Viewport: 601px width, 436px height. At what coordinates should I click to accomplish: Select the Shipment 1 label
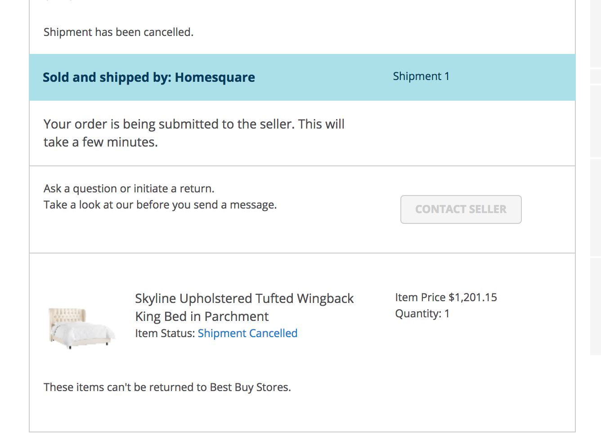[x=421, y=76]
